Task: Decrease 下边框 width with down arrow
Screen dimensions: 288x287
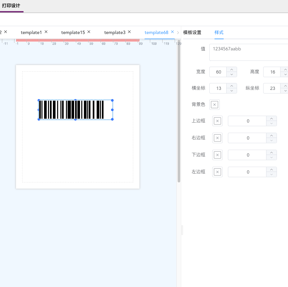Action: [x=271, y=158]
